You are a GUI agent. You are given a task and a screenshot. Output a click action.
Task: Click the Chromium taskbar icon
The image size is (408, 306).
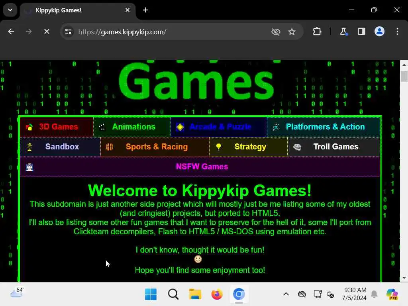pos(239,294)
